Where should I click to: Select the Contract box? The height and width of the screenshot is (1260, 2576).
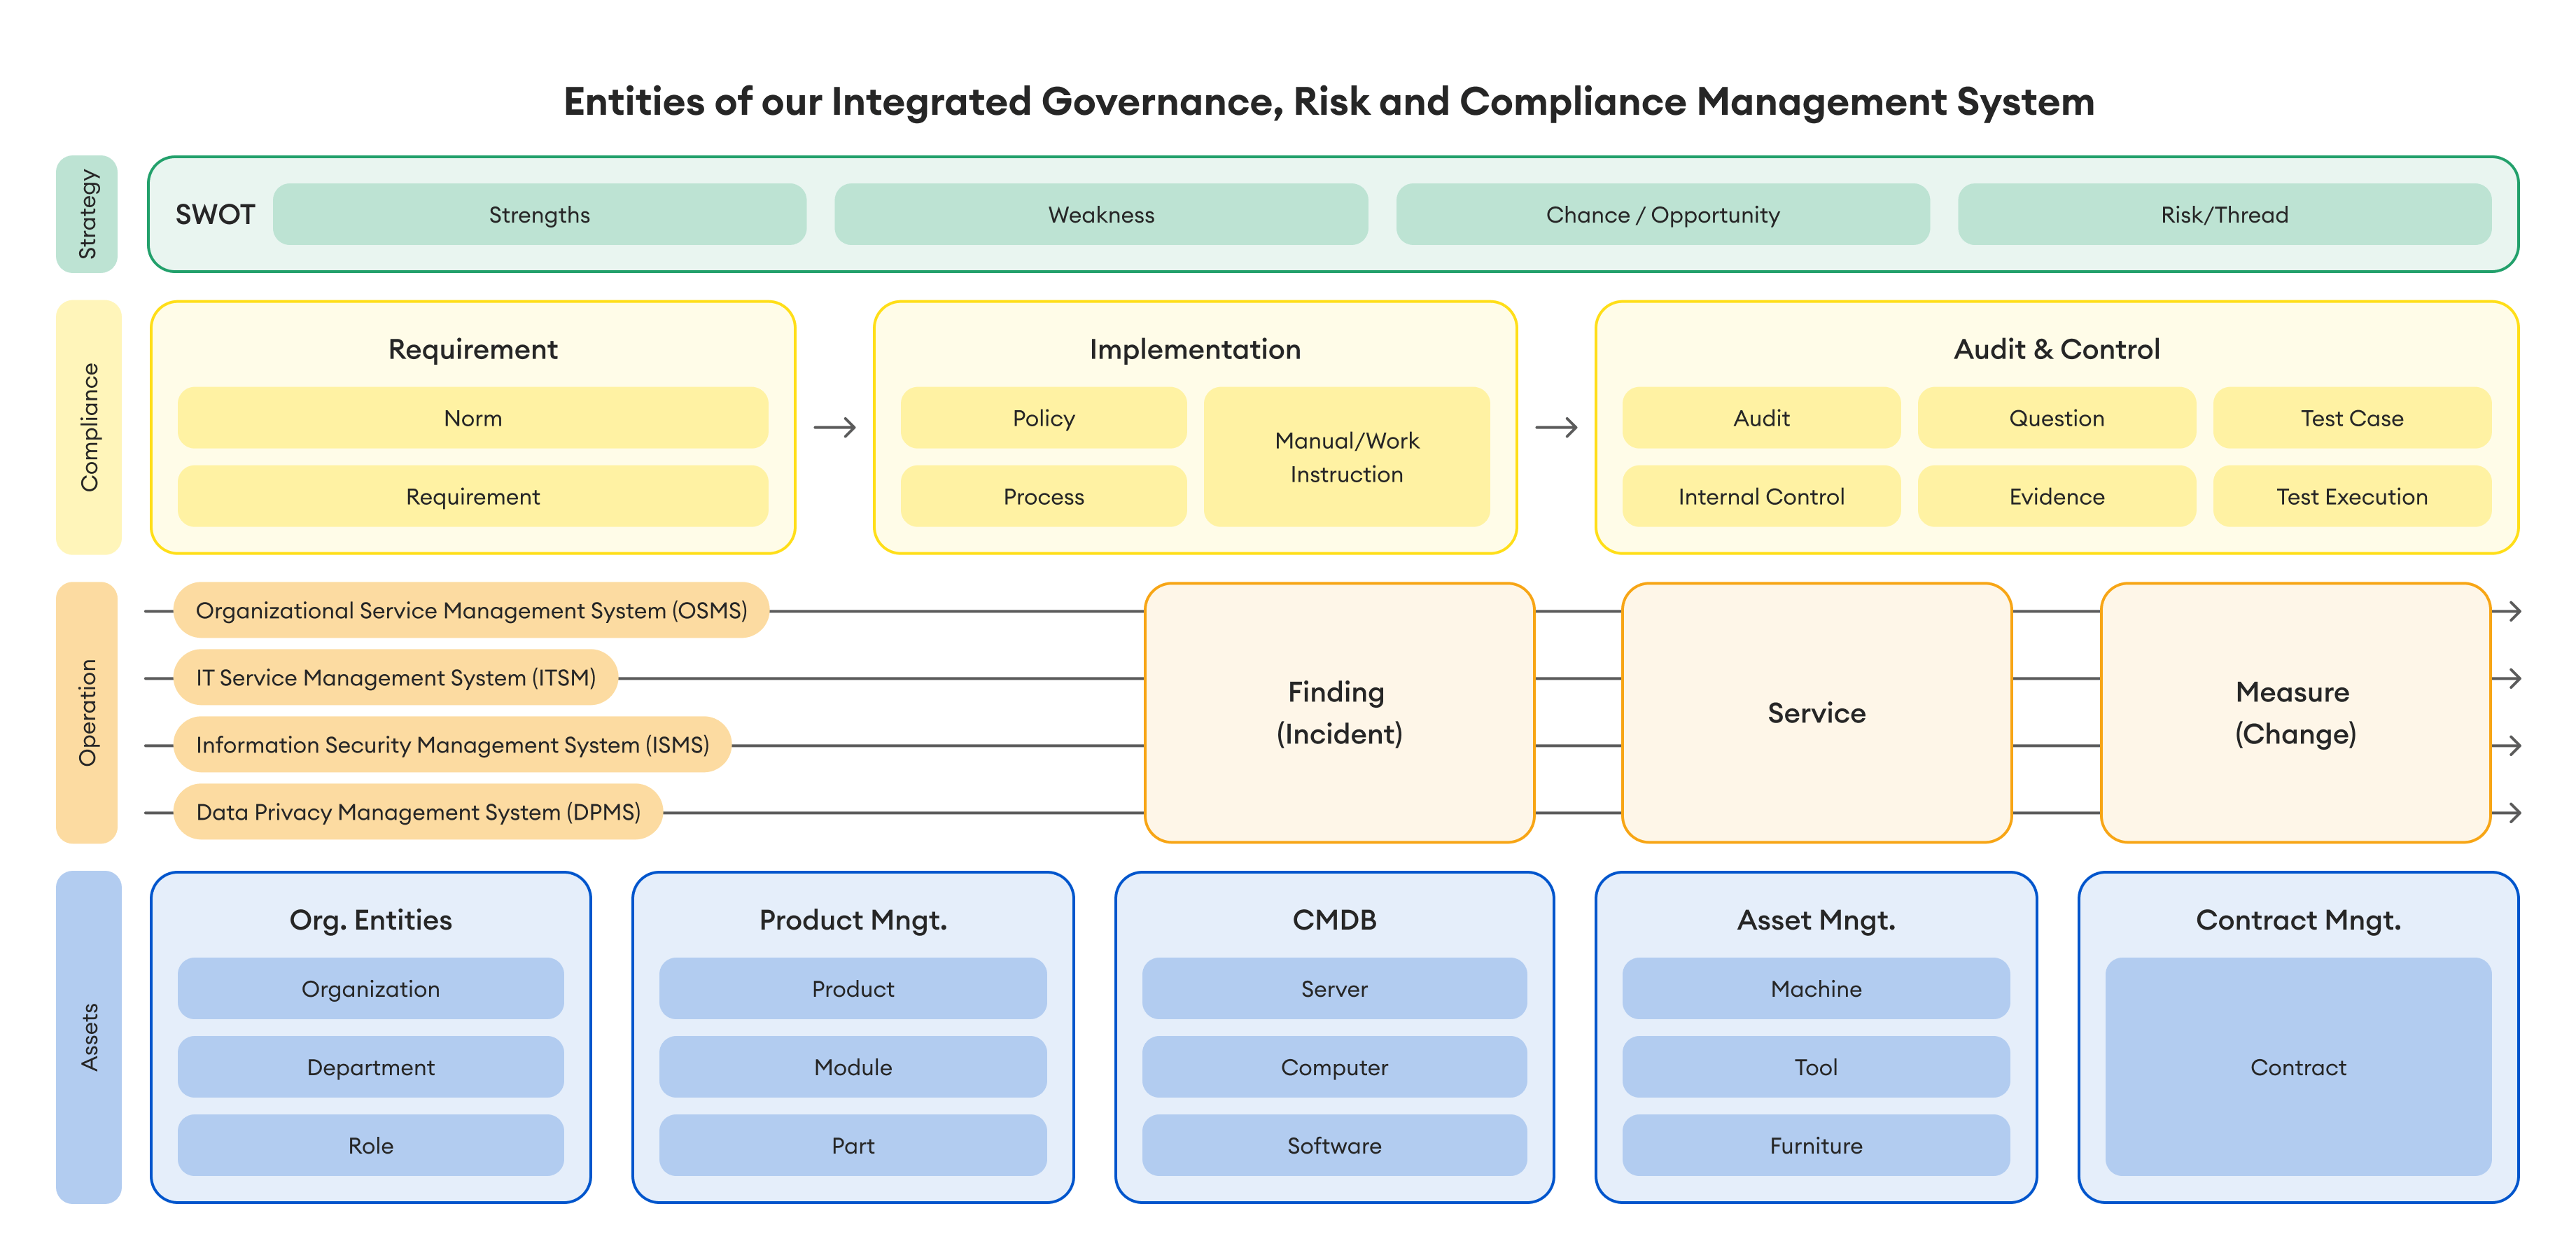pos(2298,1067)
